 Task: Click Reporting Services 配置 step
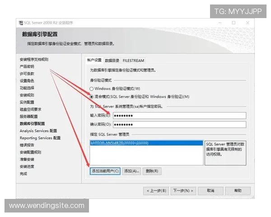coord(40,138)
